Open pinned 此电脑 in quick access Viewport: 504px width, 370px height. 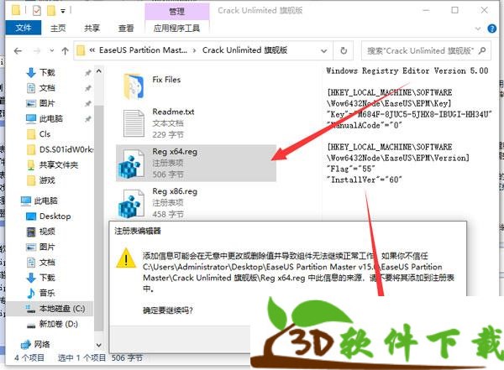(x=50, y=119)
